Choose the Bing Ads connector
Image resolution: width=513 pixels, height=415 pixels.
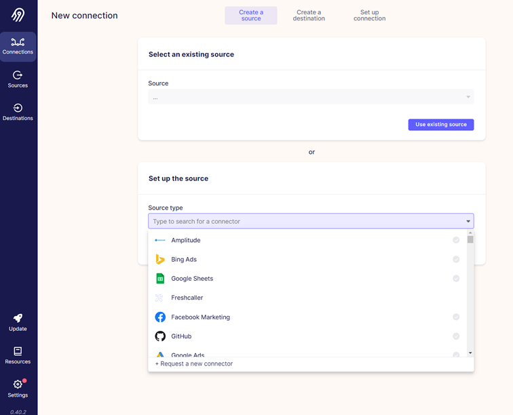183,260
